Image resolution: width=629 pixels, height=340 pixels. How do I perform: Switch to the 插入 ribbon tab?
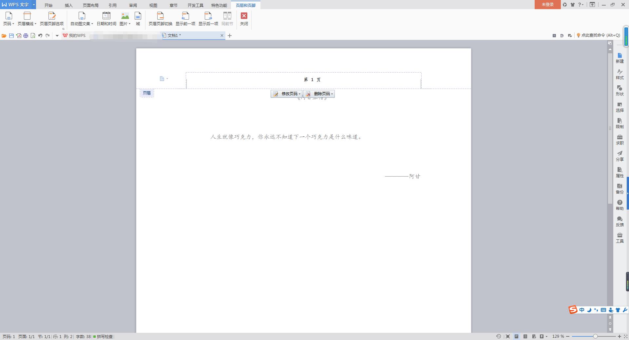click(68, 5)
